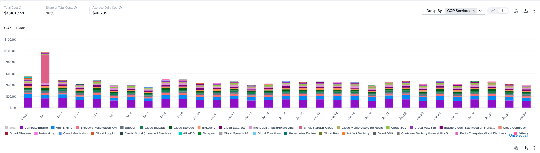
Task: Toggle Compute Engine series in legend
Action: [36, 128]
